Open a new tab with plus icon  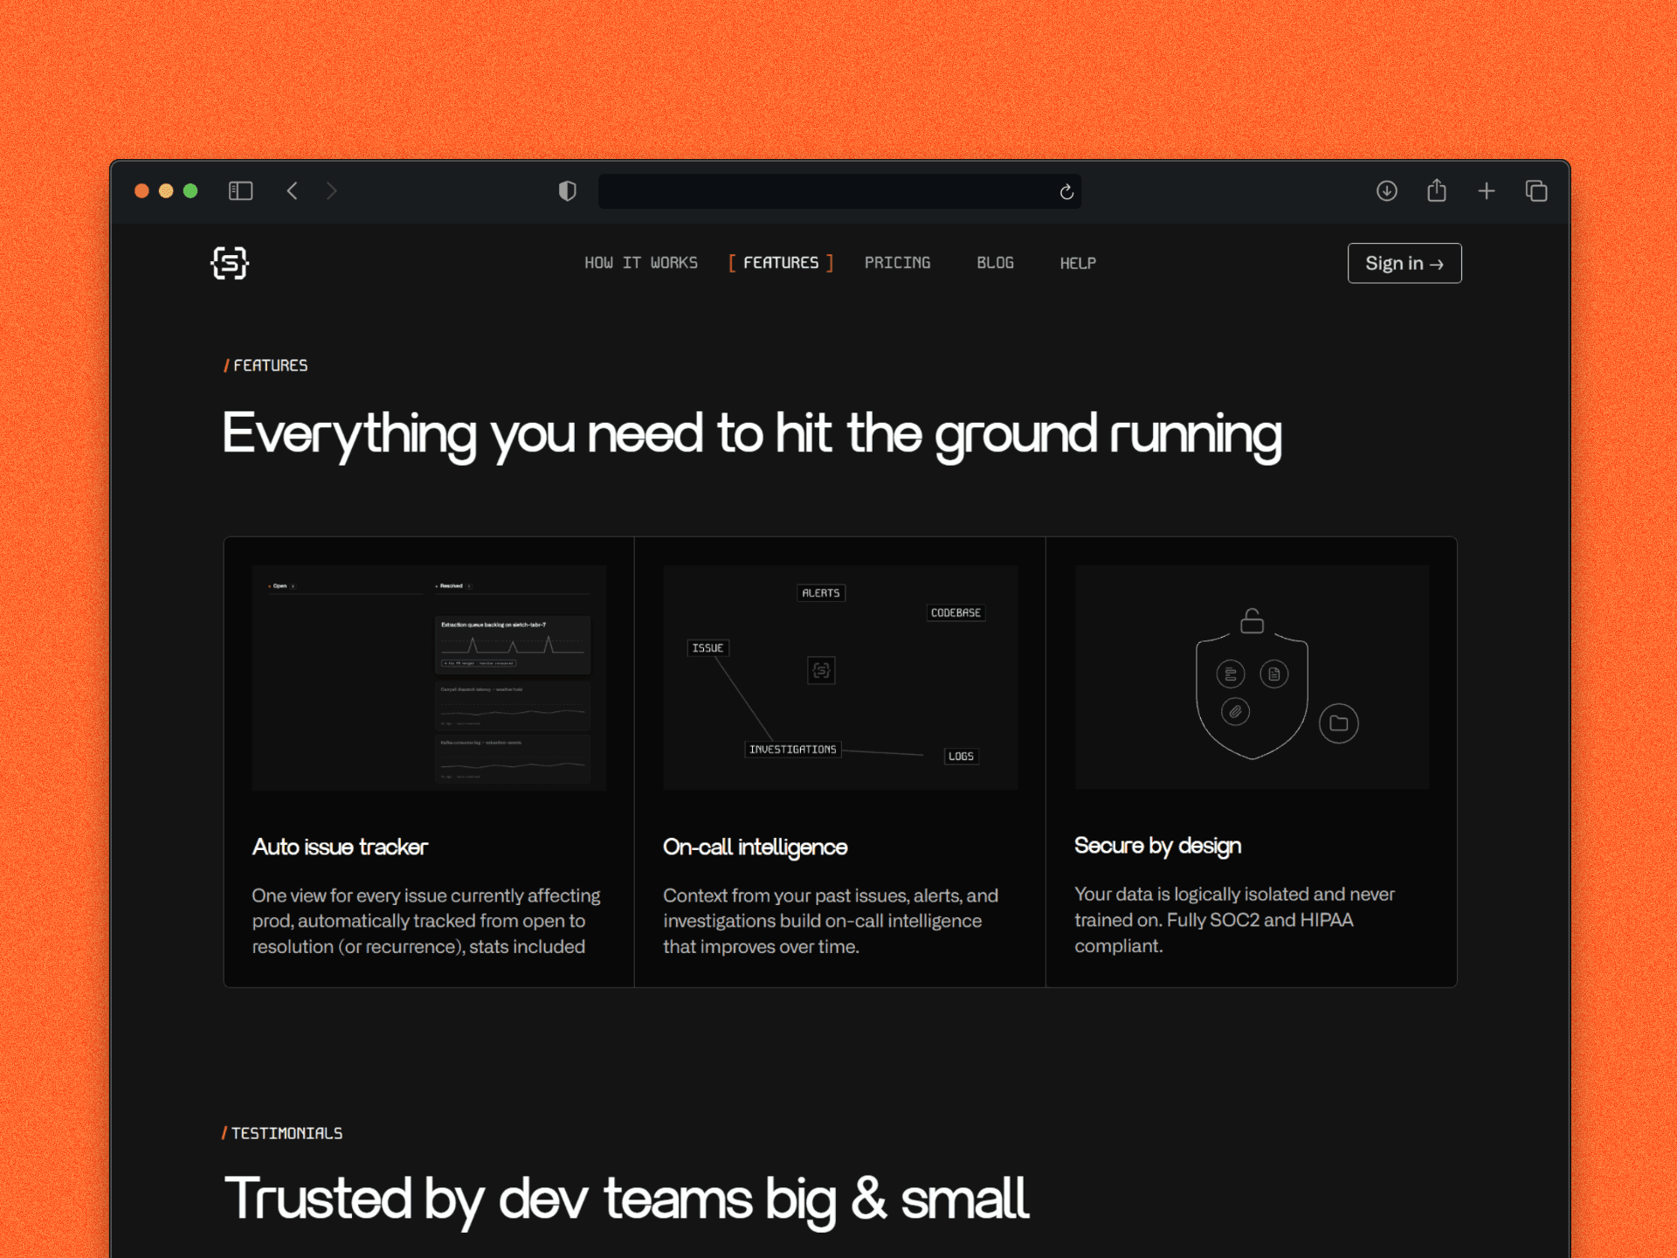pyautogui.click(x=1487, y=190)
